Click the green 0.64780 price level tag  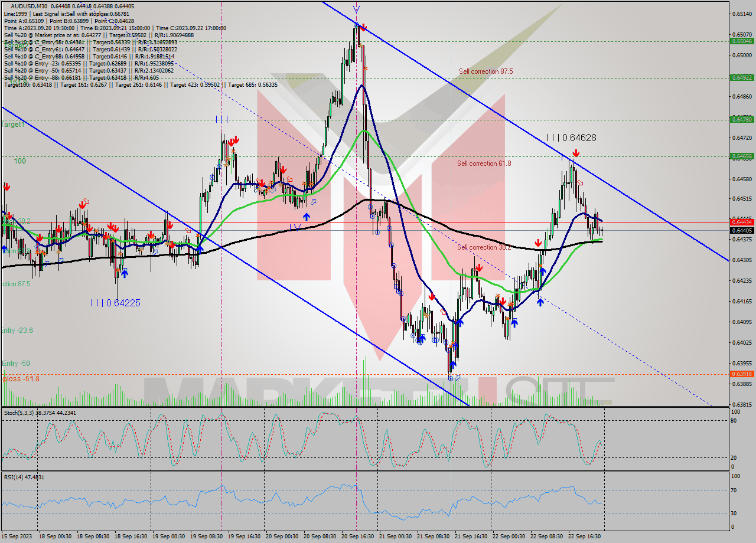pyautogui.click(x=742, y=119)
